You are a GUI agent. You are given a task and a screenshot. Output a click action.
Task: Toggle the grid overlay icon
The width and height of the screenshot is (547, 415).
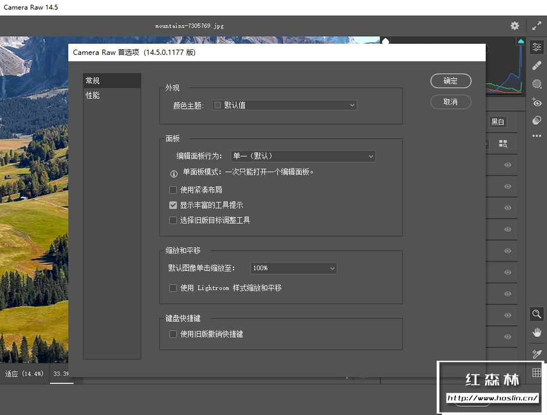[536, 372]
